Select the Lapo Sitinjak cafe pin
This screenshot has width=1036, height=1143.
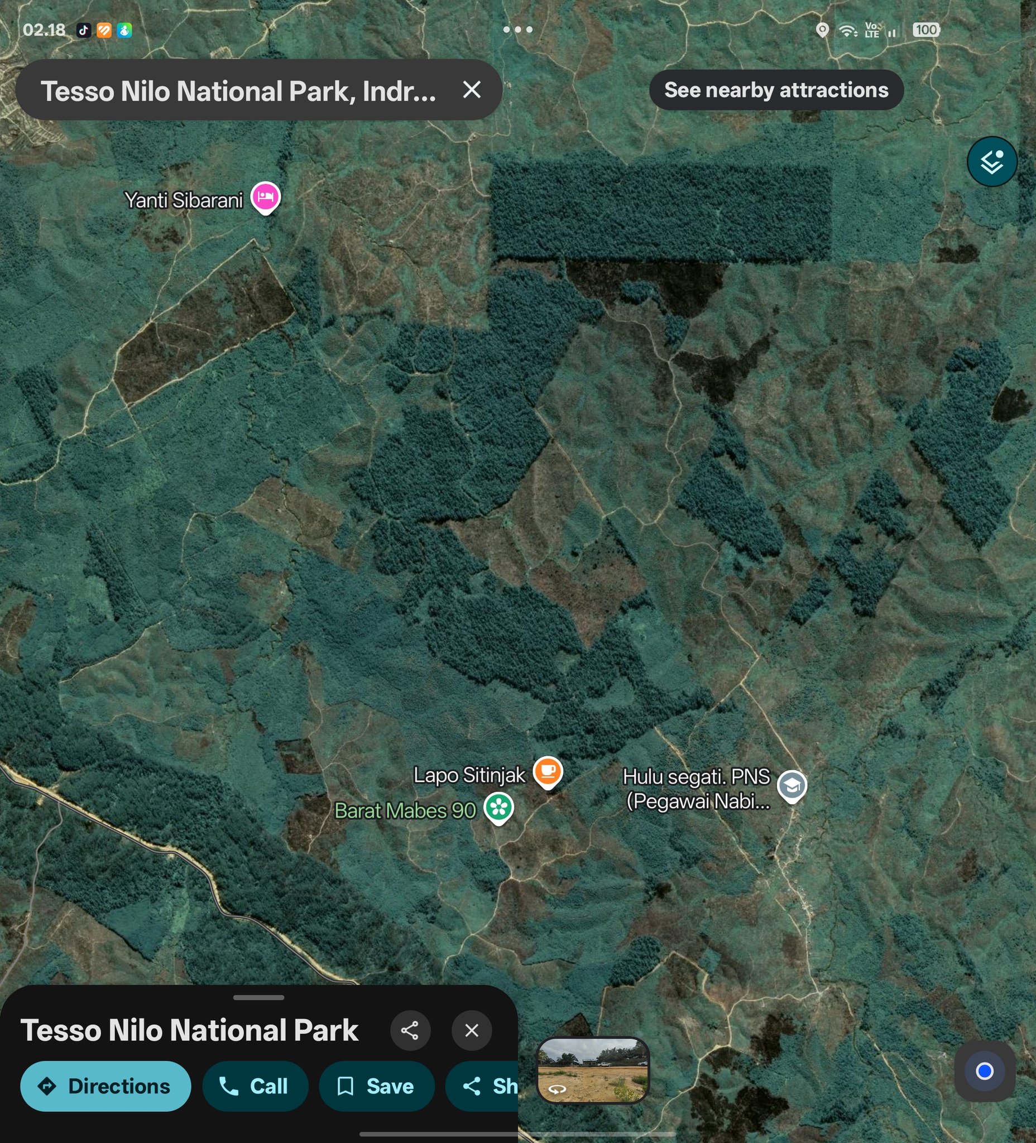[547, 772]
